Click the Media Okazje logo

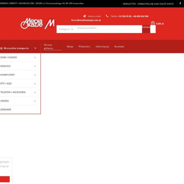click(x=32, y=23)
